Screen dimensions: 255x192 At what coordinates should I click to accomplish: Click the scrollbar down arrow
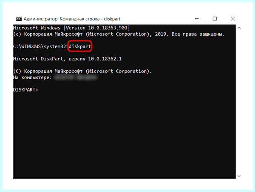pyautogui.click(x=239, y=176)
